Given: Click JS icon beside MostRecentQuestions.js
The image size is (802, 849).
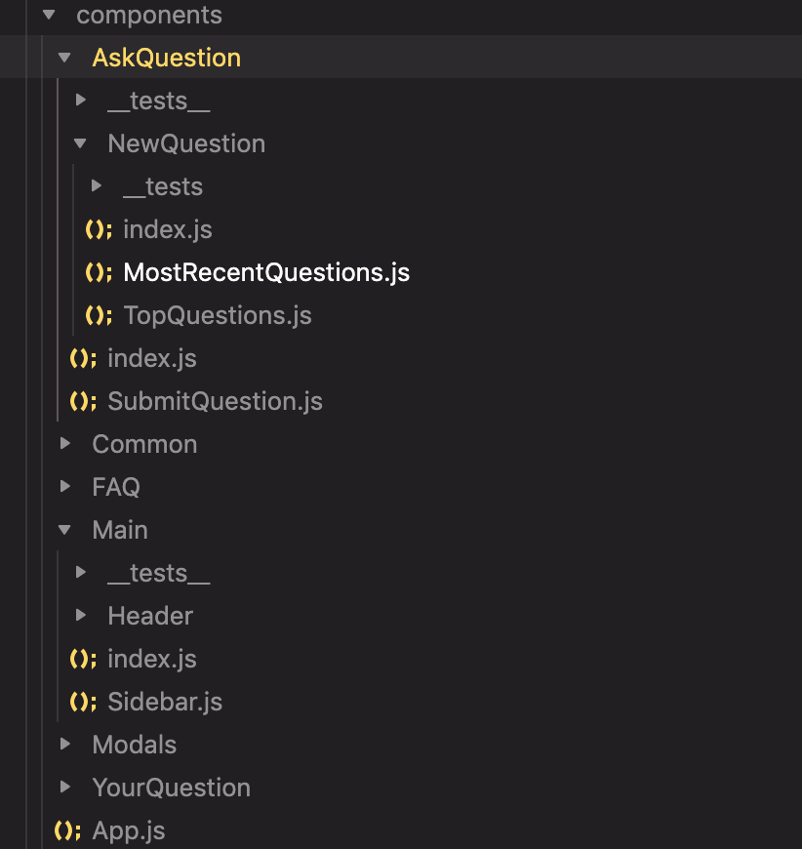Looking at the screenshot, I should click(99, 272).
